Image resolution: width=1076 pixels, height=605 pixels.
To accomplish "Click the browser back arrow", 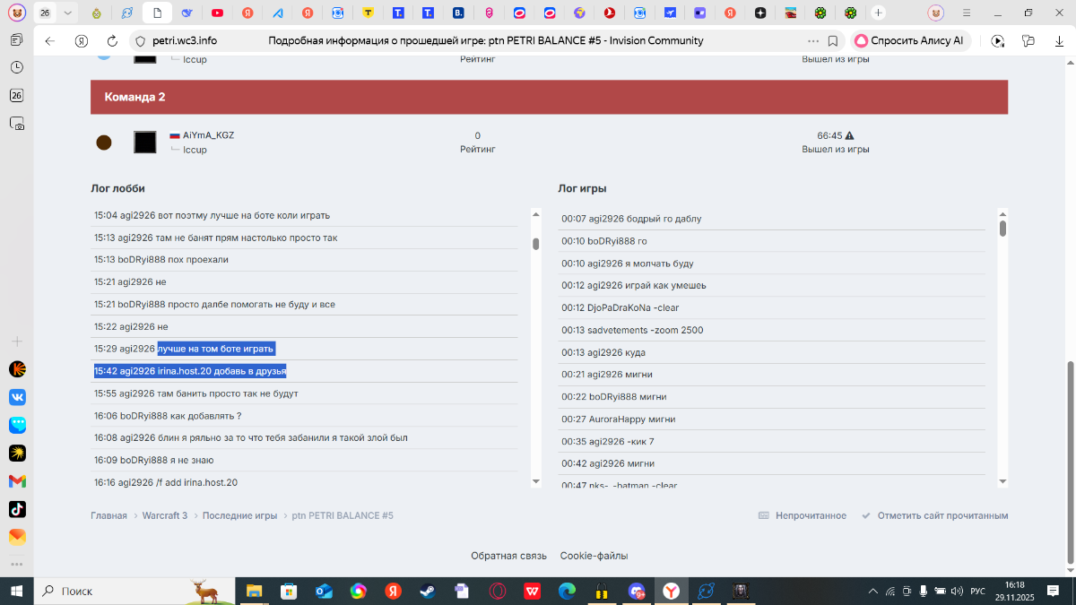I will pyautogui.click(x=50, y=41).
